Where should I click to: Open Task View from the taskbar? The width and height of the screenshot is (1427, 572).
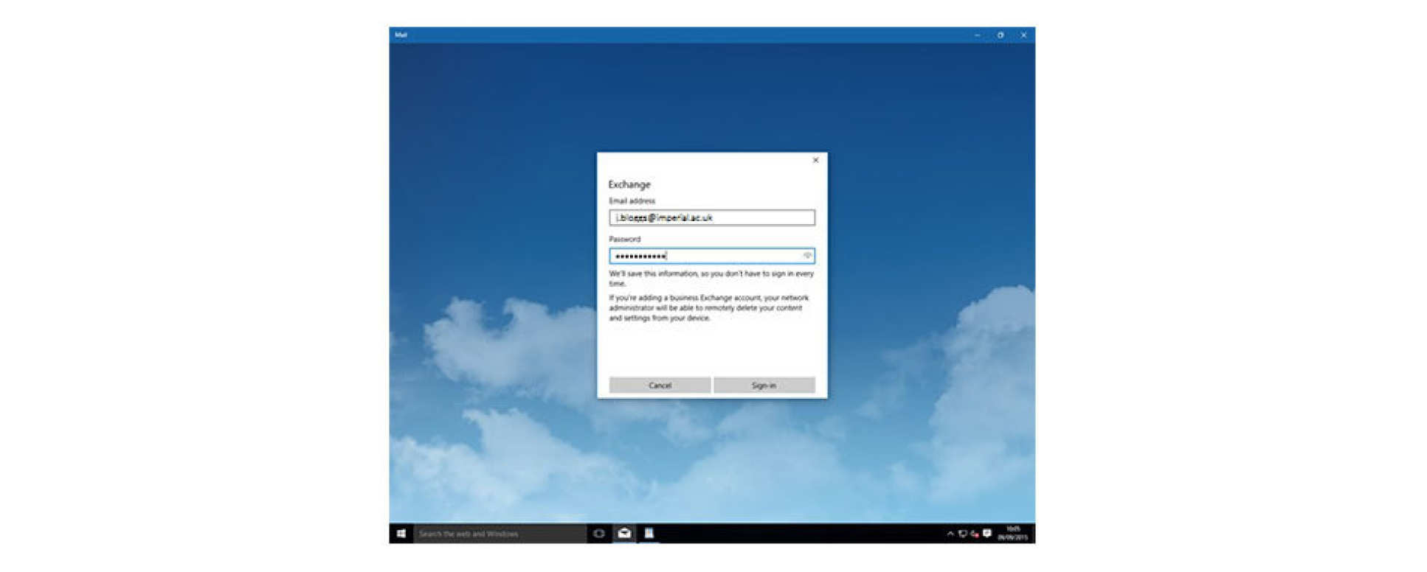point(599,534)
